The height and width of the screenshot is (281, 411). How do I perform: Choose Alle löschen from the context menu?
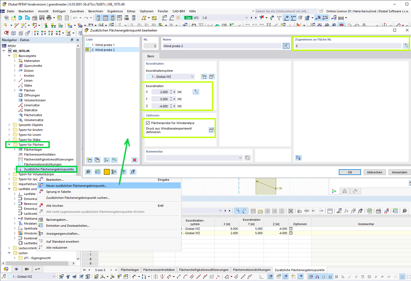pyautogui.click(x=109, y=206)
